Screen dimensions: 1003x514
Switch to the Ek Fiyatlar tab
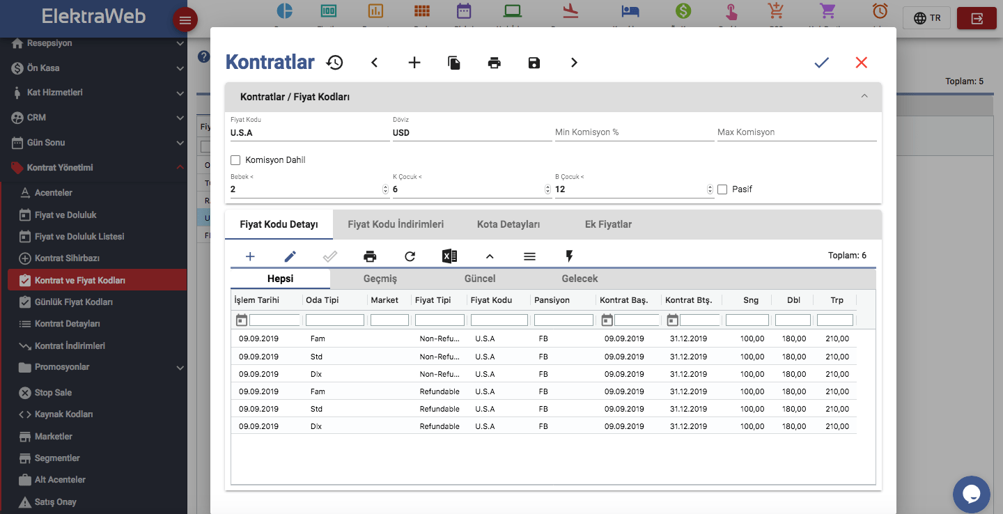[608, 224]
